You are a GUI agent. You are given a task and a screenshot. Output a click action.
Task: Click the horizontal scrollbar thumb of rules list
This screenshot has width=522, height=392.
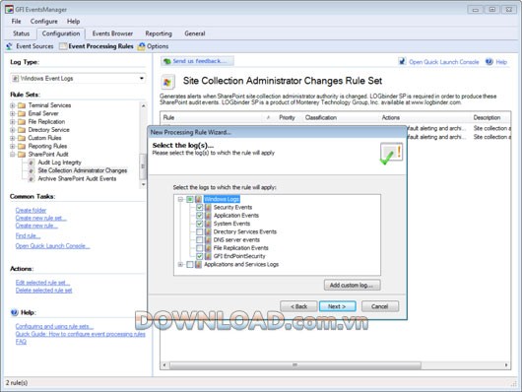click(x=294, y=365)
